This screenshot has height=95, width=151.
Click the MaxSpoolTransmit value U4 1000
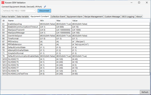point(111,30)
